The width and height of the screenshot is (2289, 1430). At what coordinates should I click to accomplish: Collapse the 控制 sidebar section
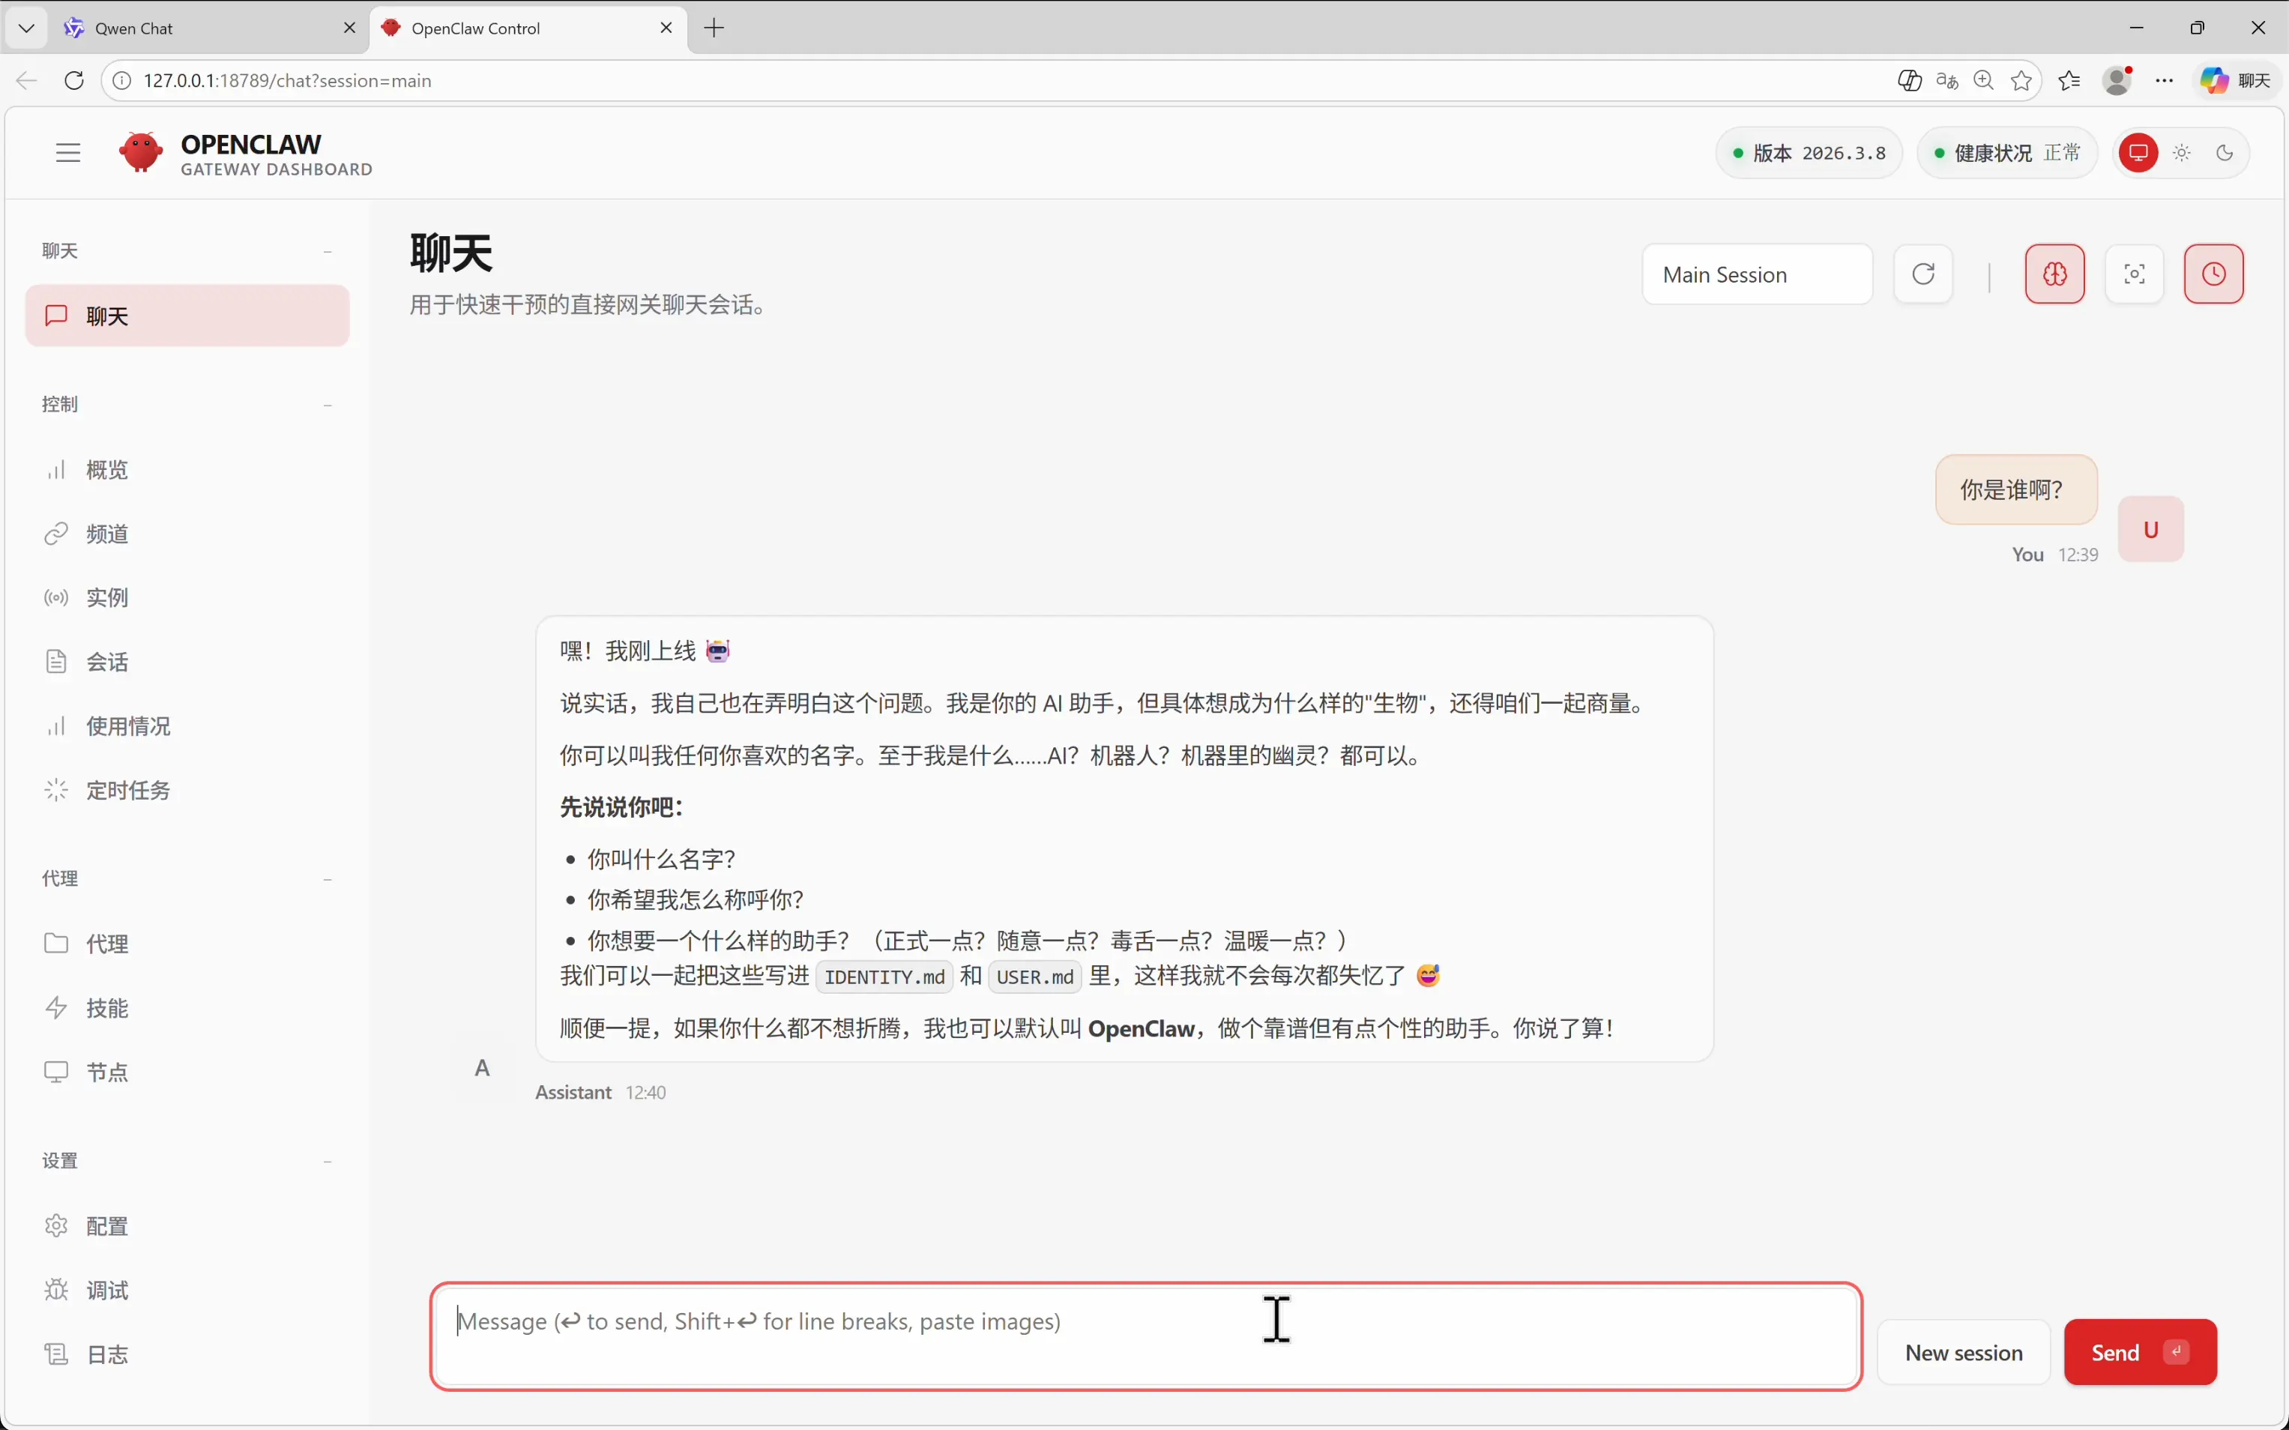pyautogui.click(x=328, y=405)
